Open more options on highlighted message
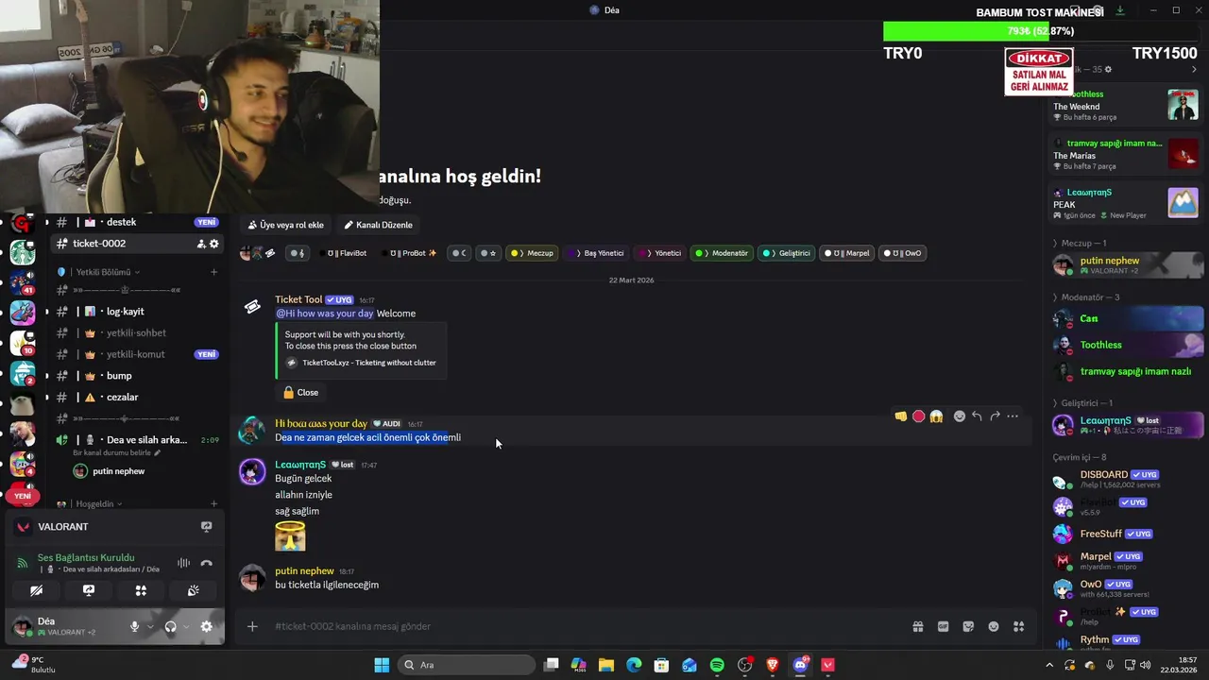 point(1013,416)
